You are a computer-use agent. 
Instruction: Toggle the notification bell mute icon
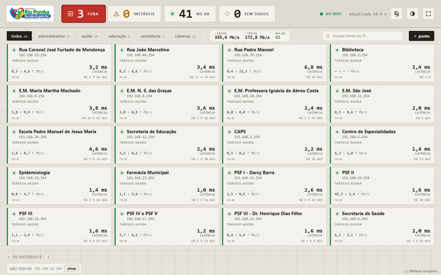point(397,14)
